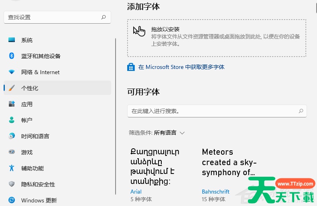Open the Gaming controller icon
The image size is (317, 206).
point(12,151)
